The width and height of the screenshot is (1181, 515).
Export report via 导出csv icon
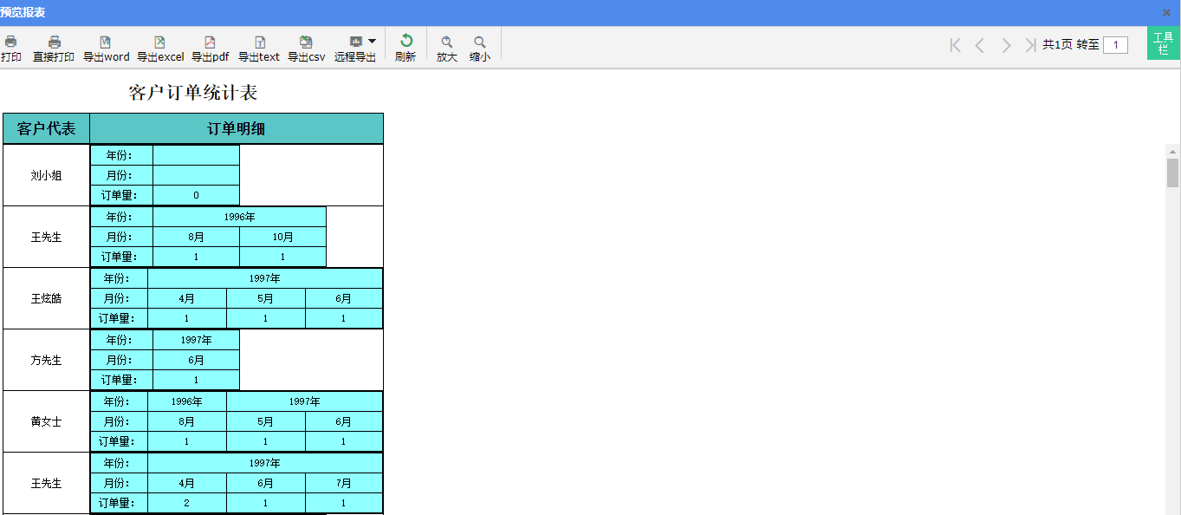306,42
